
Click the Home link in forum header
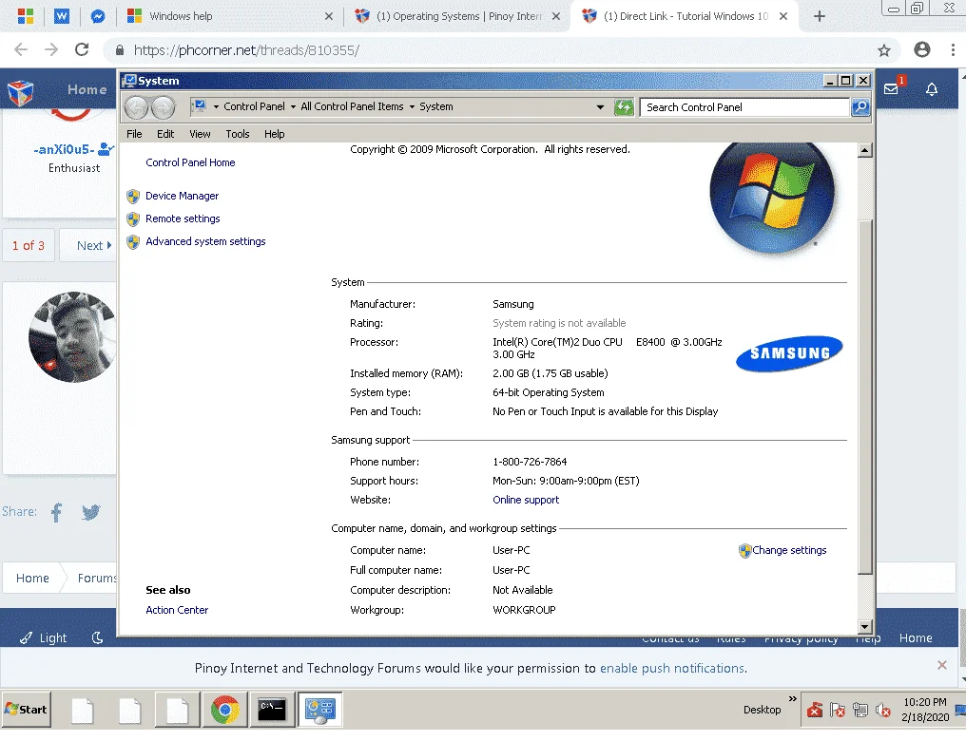(x=87, y=90)
